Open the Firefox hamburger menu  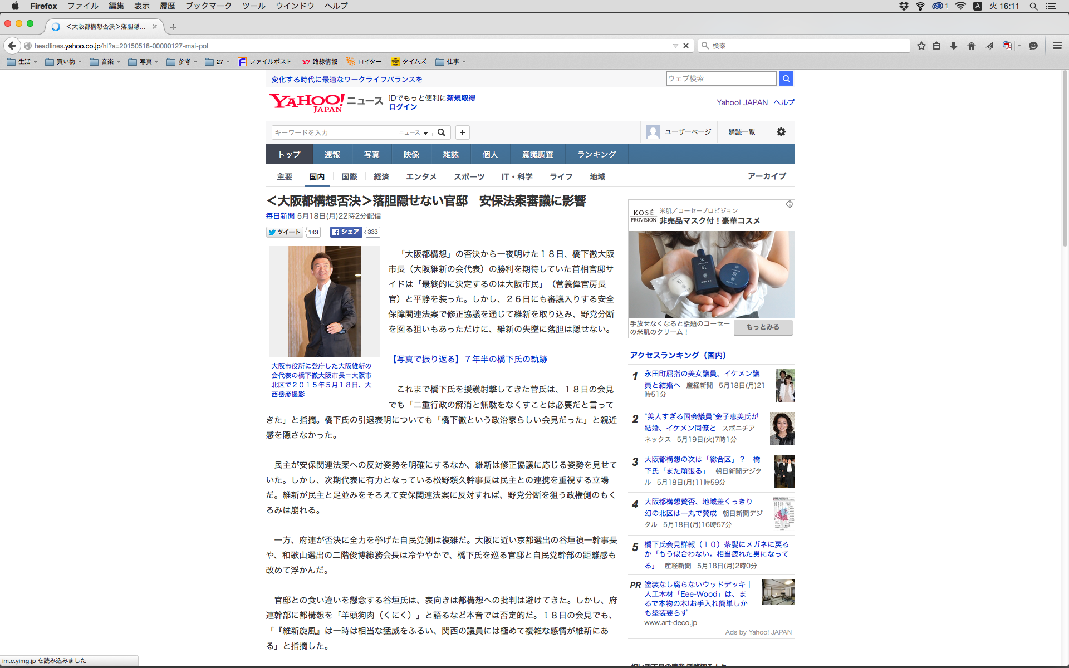(x=1057, y=46)
